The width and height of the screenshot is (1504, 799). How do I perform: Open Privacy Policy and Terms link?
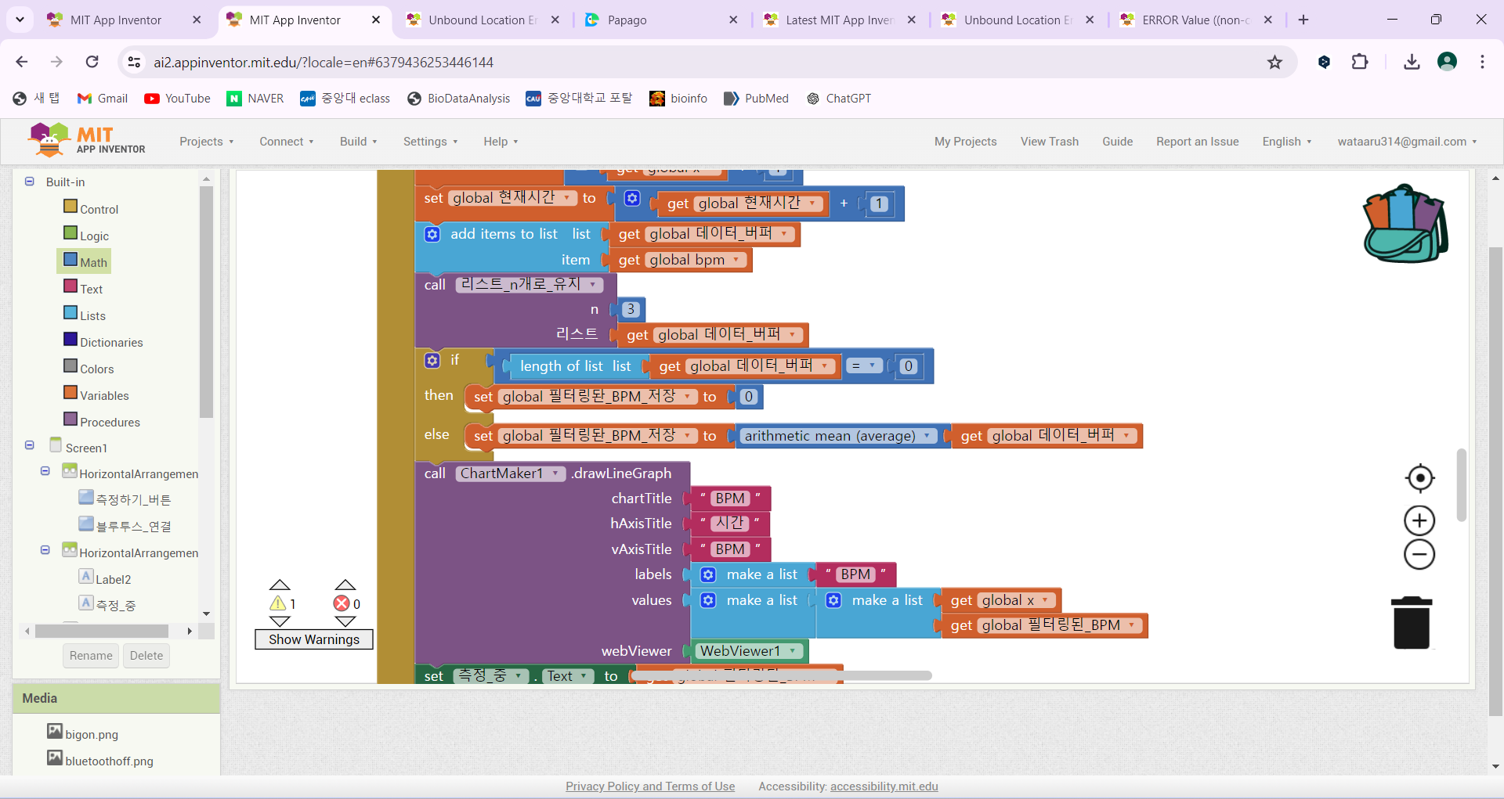pos(650,786)
